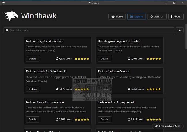Click the 2,719 users icon
This screenshot has height=132, width=187.
(x=129, y=120)
